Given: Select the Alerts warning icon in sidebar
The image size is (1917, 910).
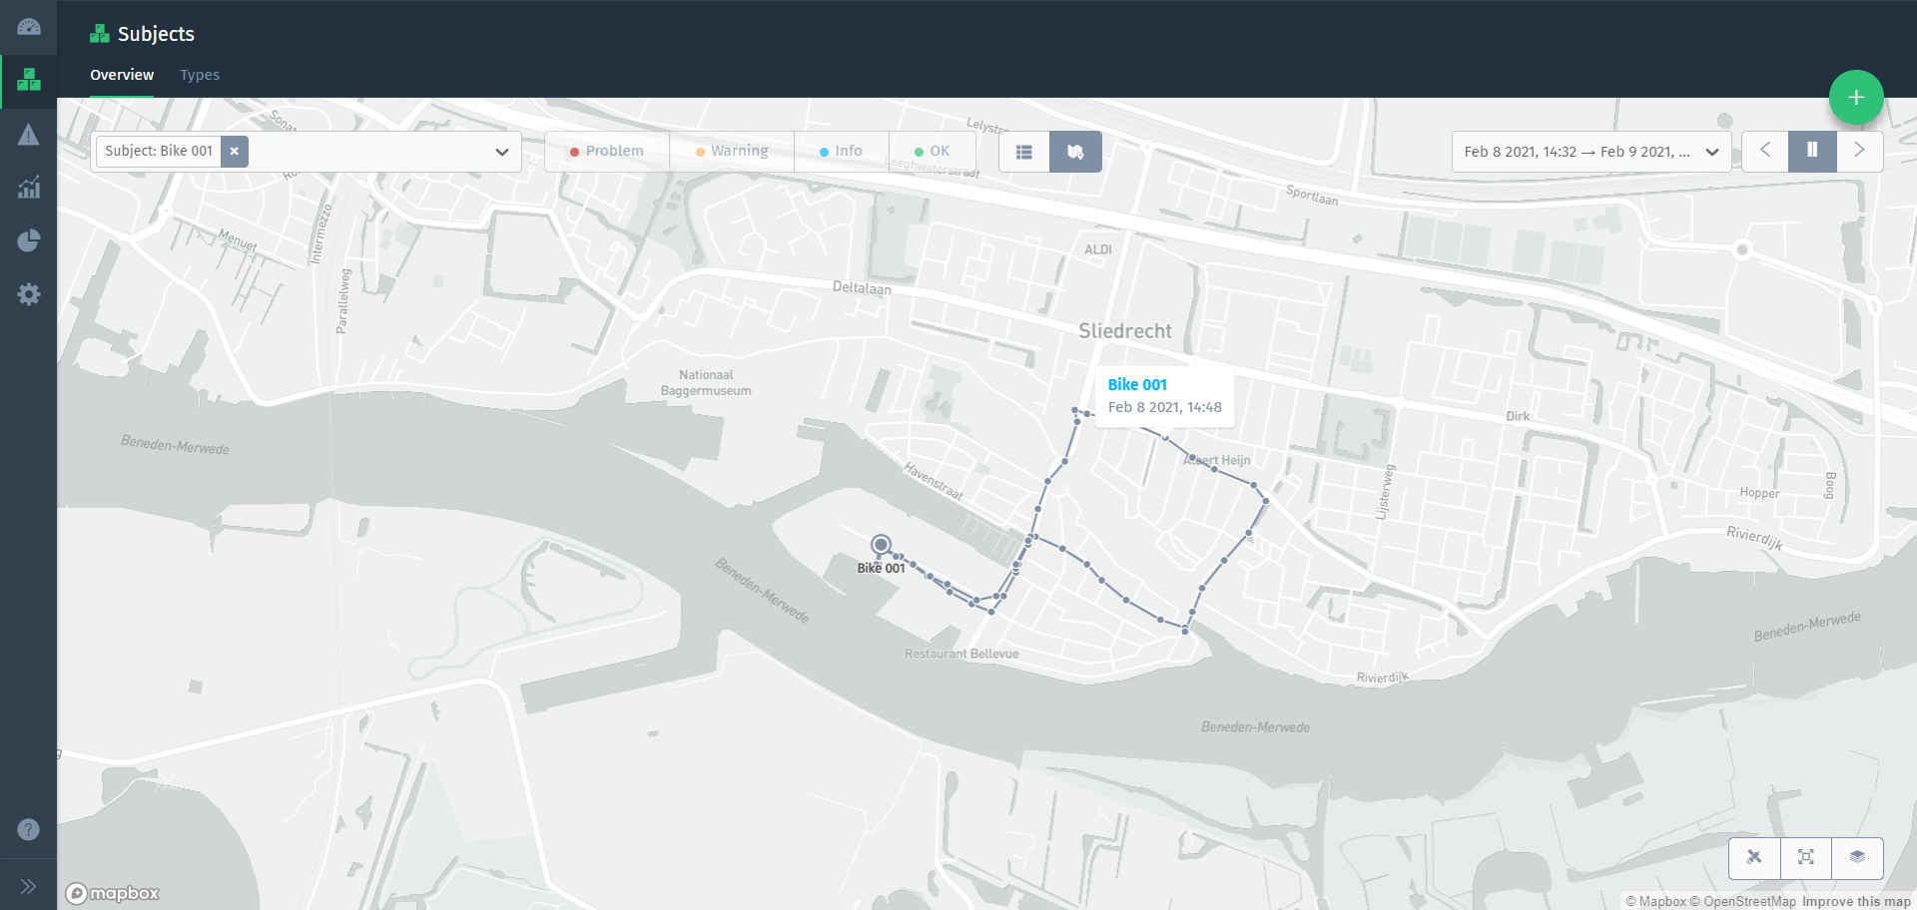Looking at the screenshot, I should tap(27, 135).
